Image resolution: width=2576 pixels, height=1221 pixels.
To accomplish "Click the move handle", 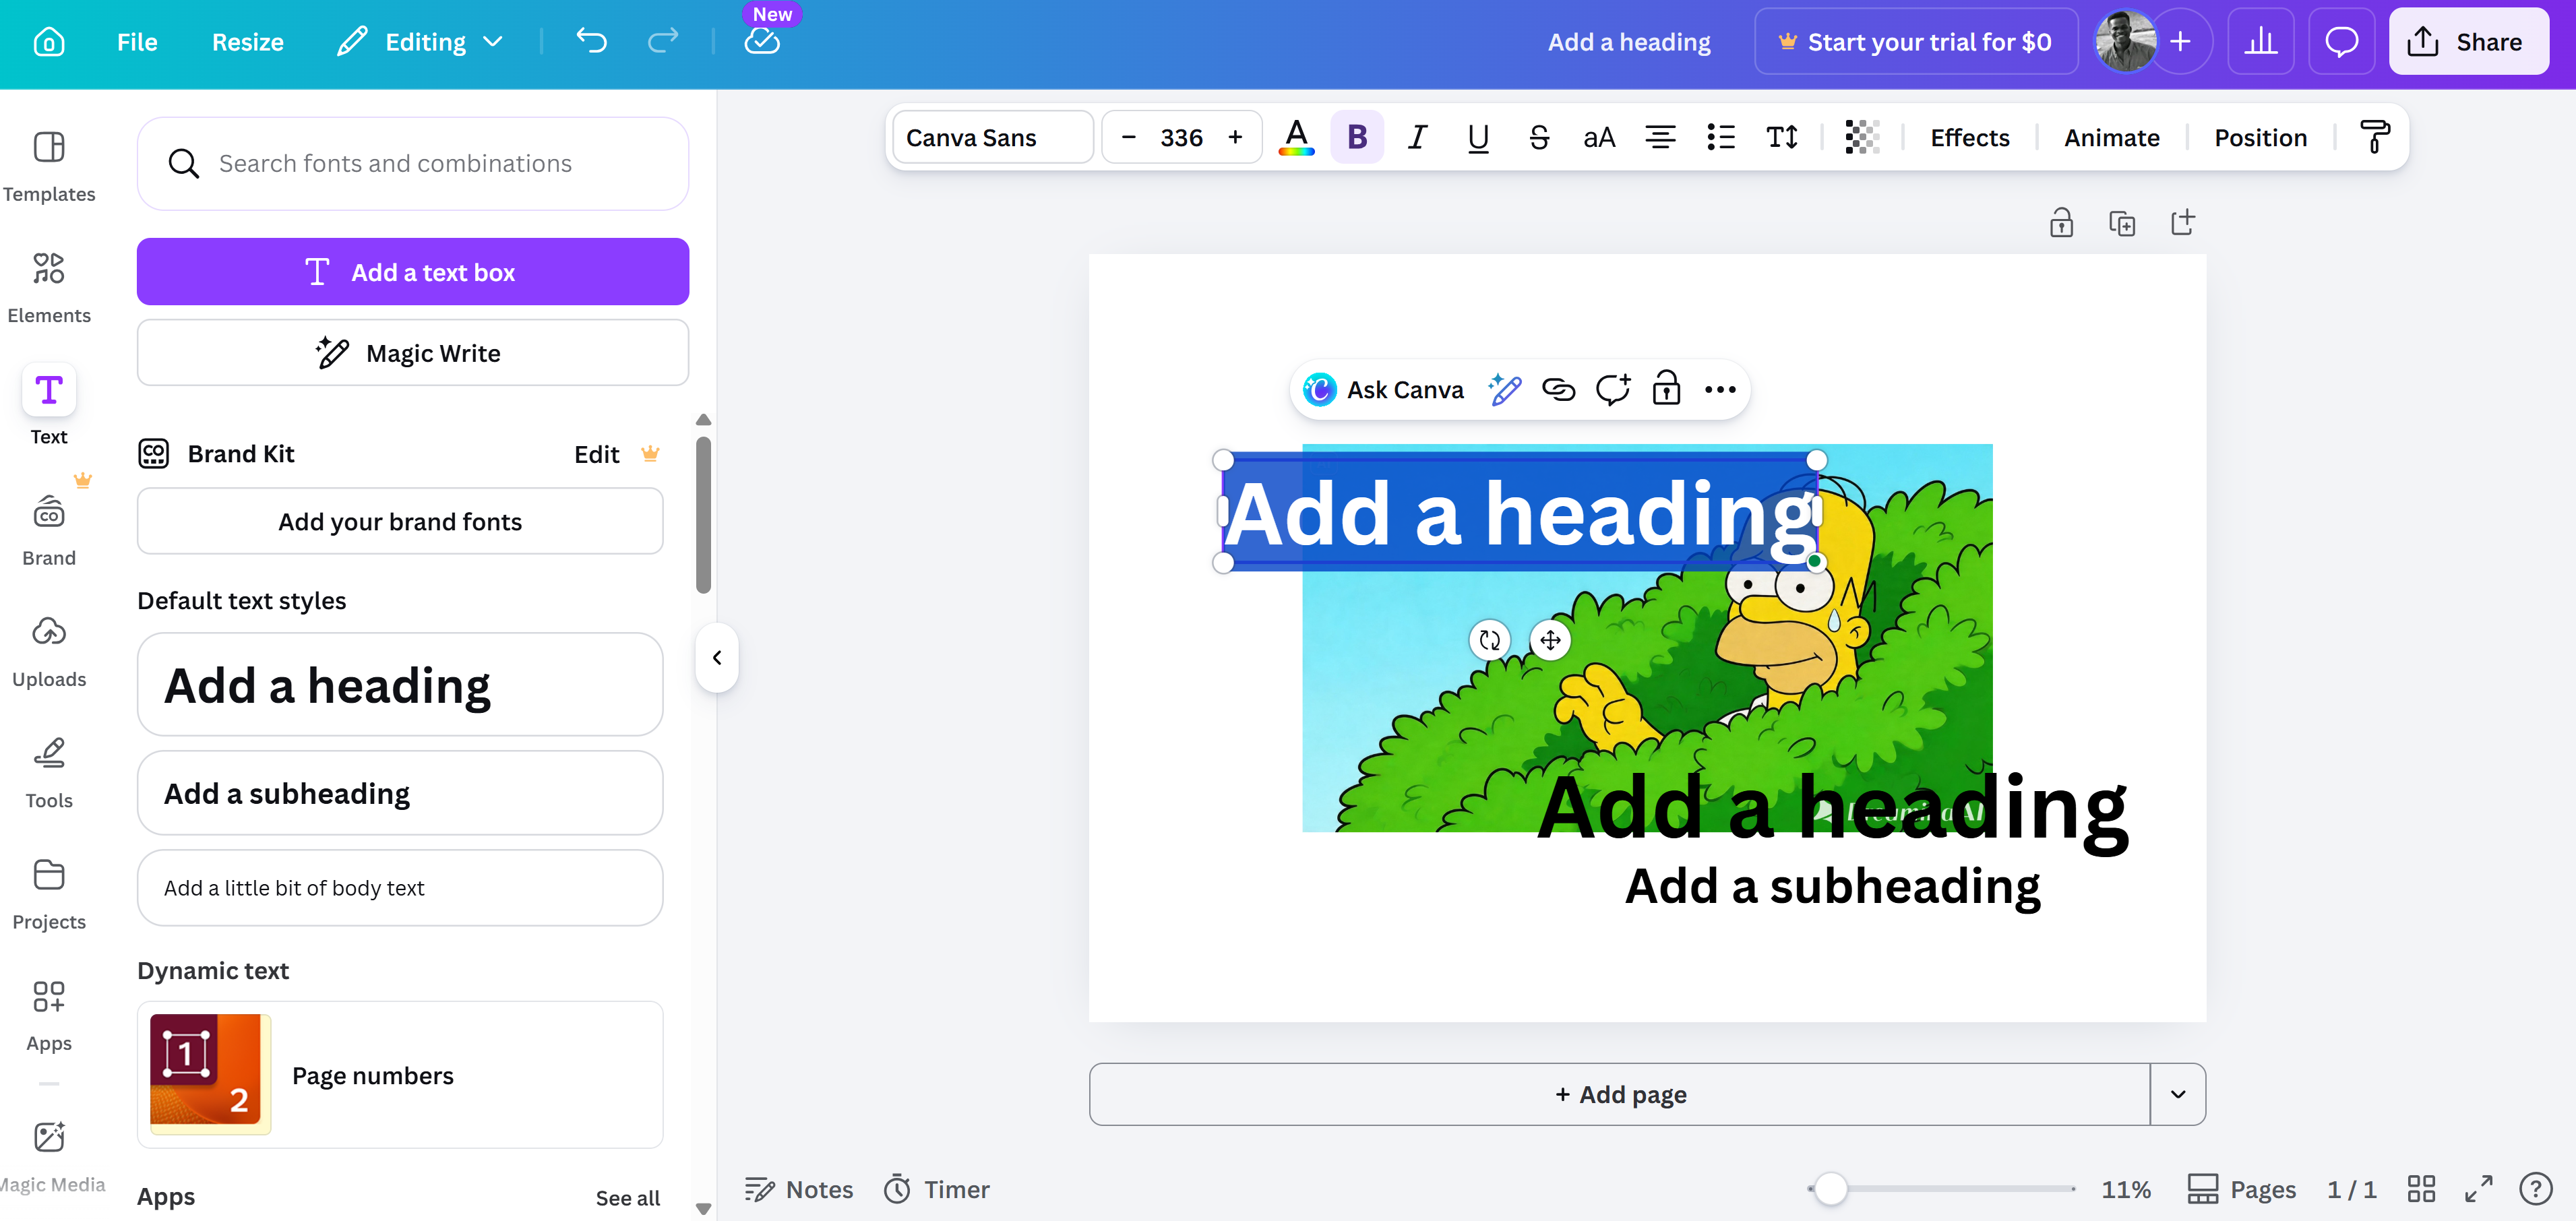I will point(1550,640).
